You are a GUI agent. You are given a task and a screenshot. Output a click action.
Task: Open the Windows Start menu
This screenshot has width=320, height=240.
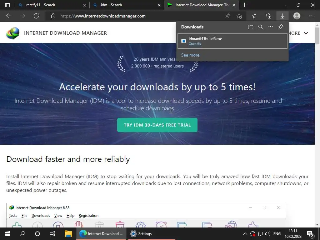coord(7,234)
